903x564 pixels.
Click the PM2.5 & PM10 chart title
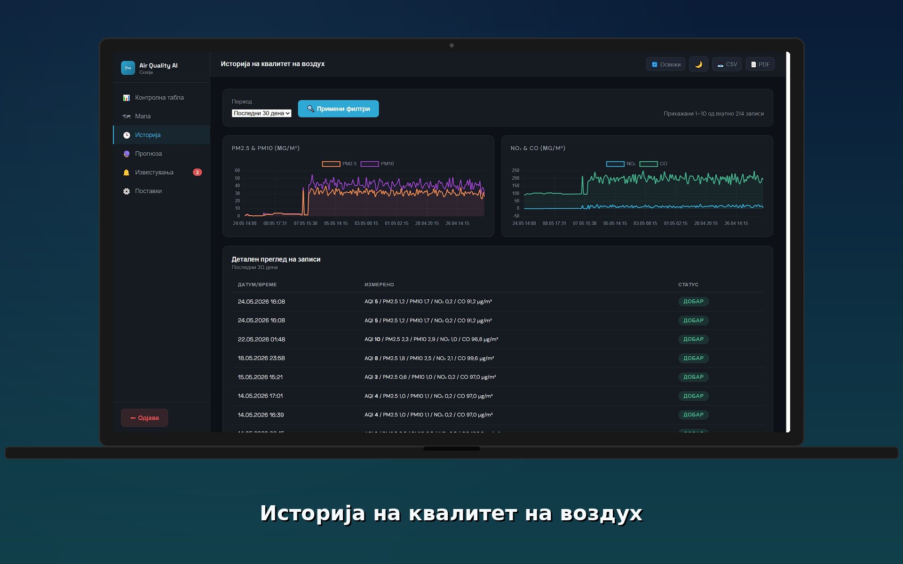click(x=265, y=148)
